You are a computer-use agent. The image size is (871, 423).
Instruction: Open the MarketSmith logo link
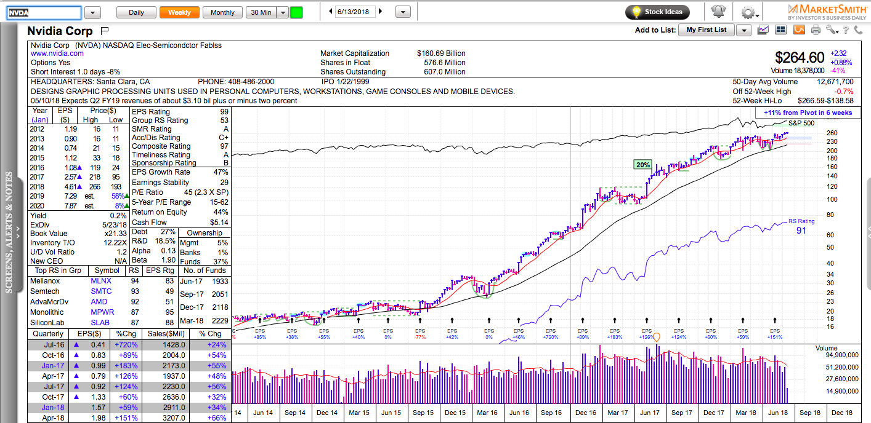click(827, 12)
